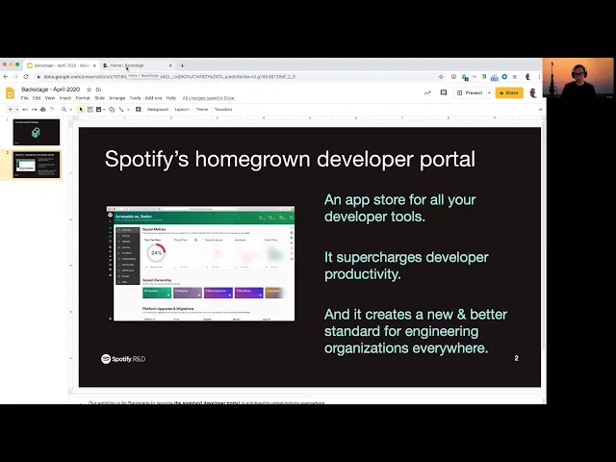Open a new browser tab with plus
Image resolution: width=616 pixels, height=462 pixels.
[x=182, y=65]
